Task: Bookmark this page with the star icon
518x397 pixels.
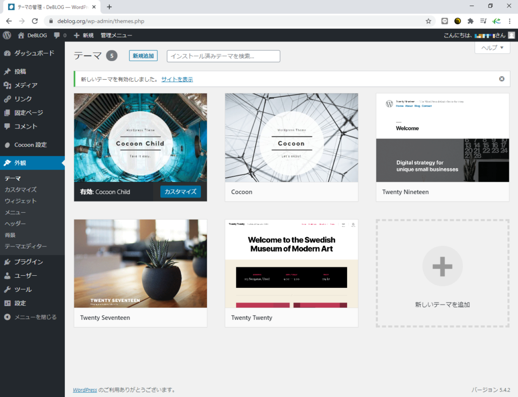Action: pos(428,21)
